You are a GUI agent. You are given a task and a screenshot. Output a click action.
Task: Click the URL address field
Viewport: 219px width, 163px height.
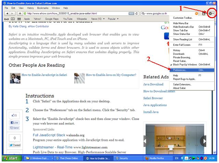point(78,14)
